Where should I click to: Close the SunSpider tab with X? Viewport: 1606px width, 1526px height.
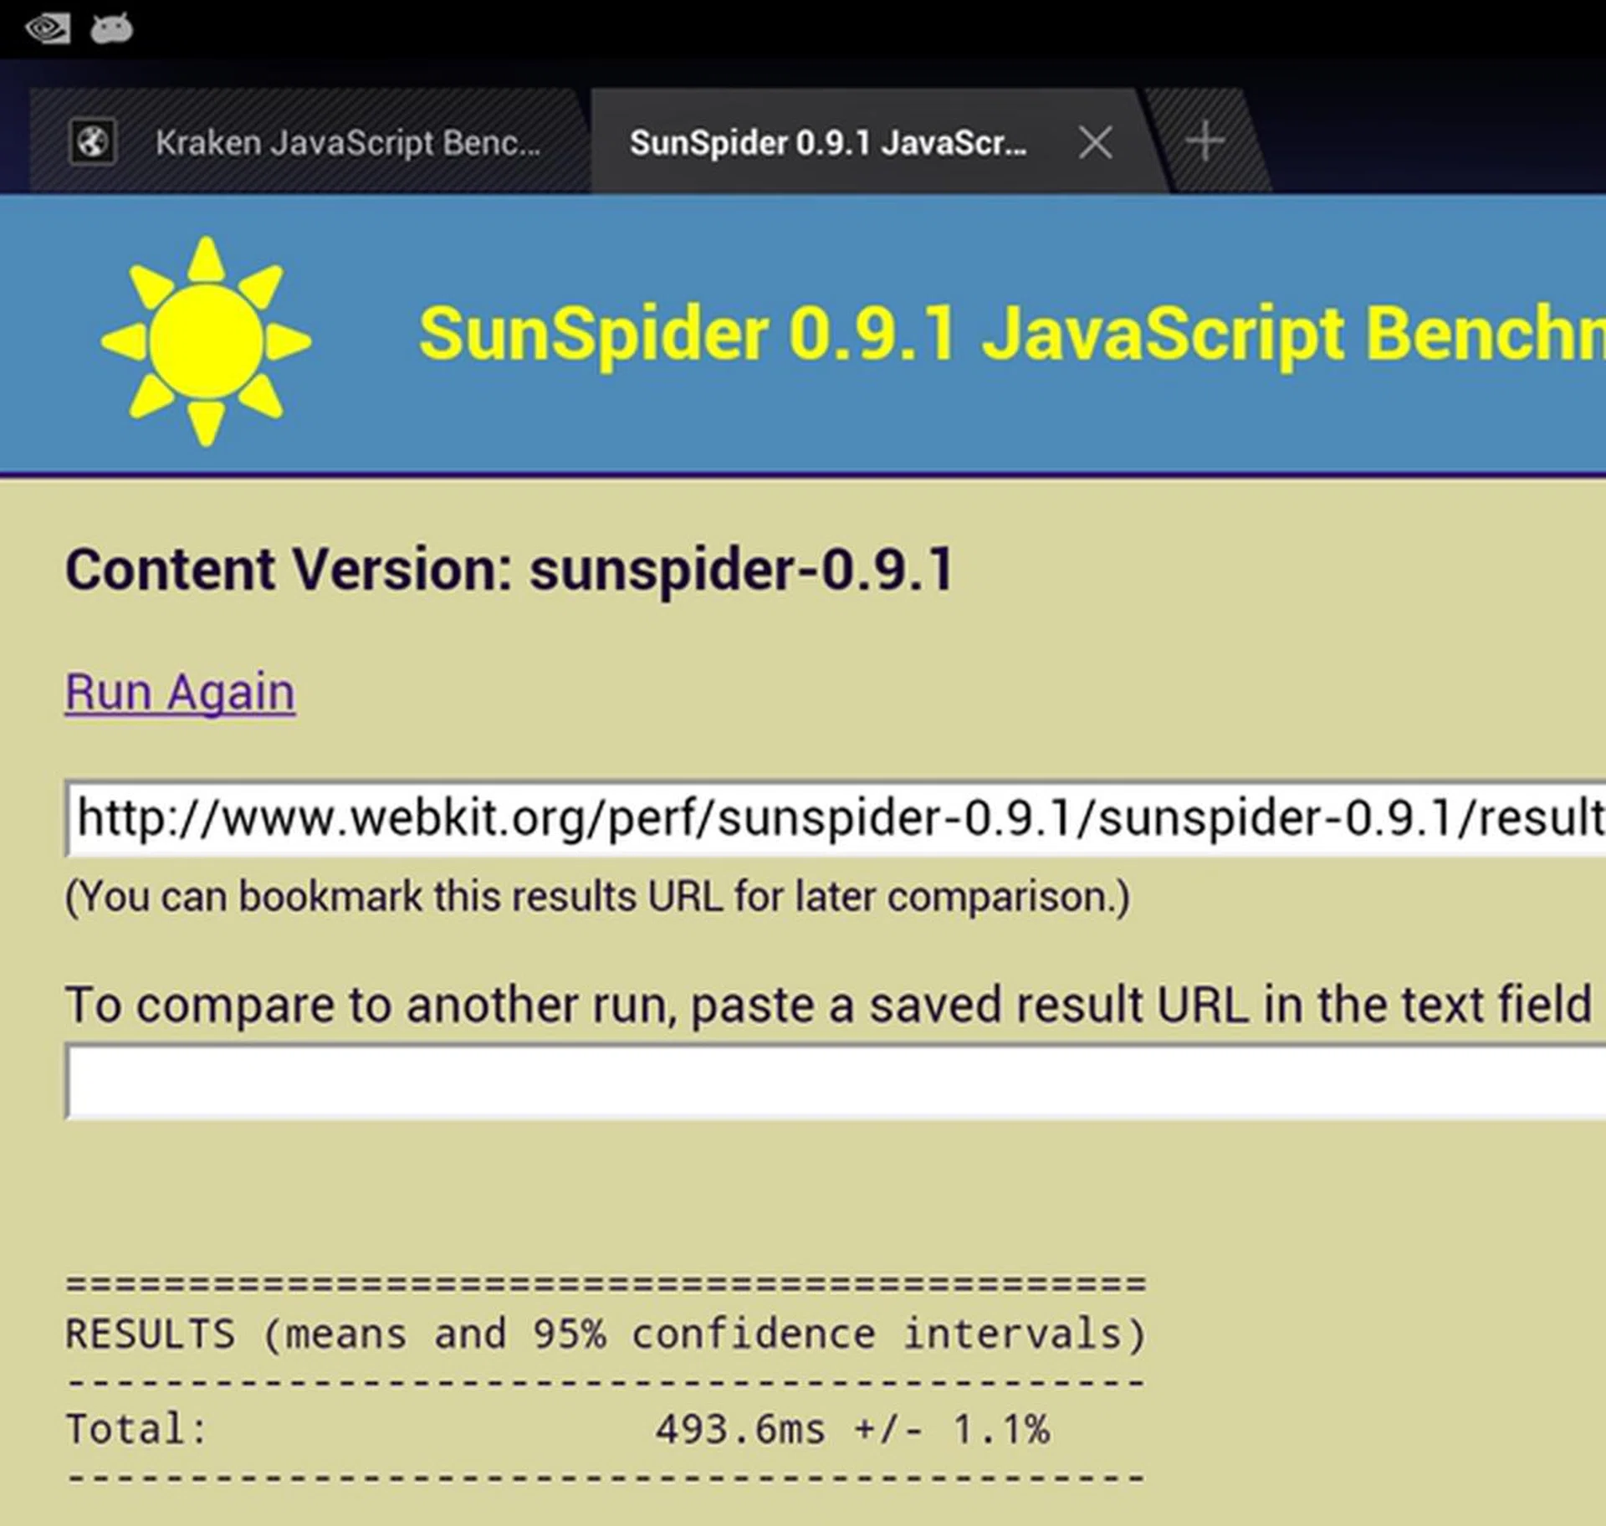(1095, 142)
